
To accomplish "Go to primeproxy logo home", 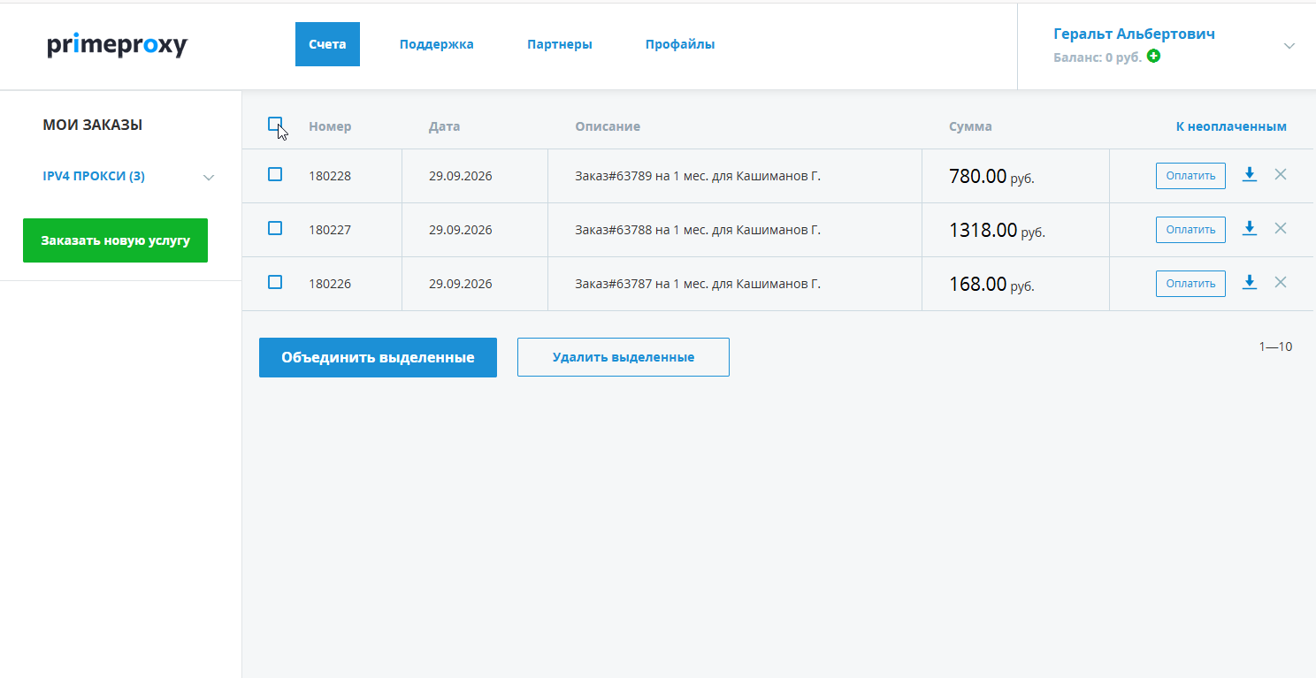I will coord(118,45).
